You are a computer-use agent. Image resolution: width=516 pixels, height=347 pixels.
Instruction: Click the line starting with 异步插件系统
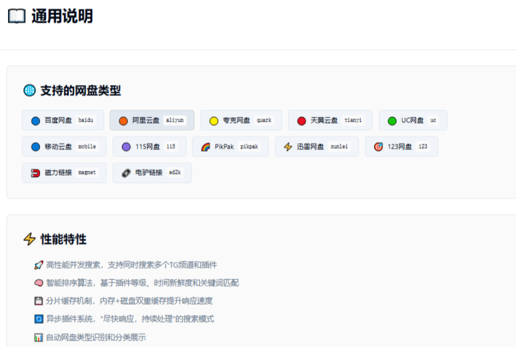130,319
